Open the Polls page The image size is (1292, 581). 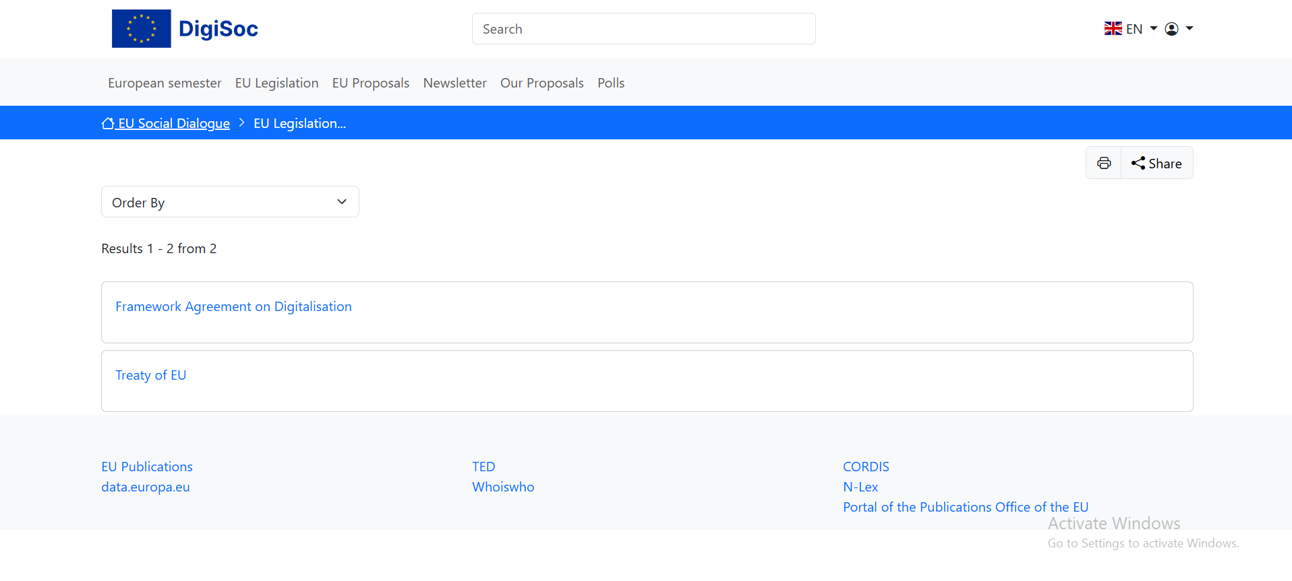point(610,83)
